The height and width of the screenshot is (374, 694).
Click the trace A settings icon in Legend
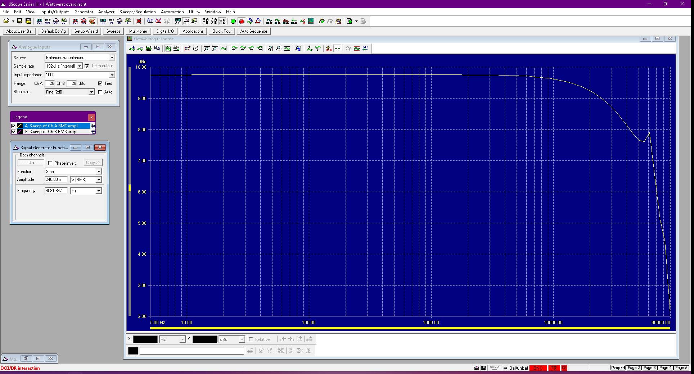pos(93,126)
